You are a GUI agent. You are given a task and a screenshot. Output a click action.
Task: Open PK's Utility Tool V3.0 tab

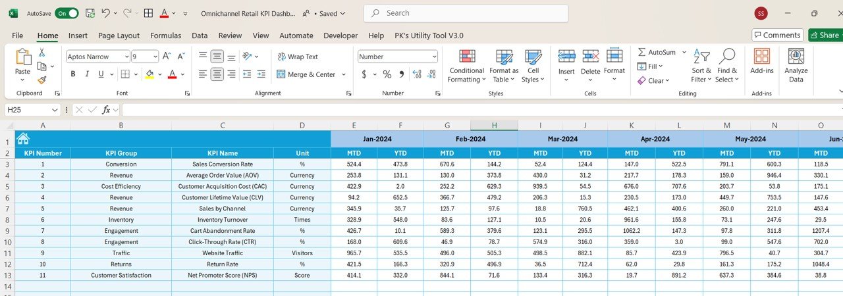coord(429,36)
